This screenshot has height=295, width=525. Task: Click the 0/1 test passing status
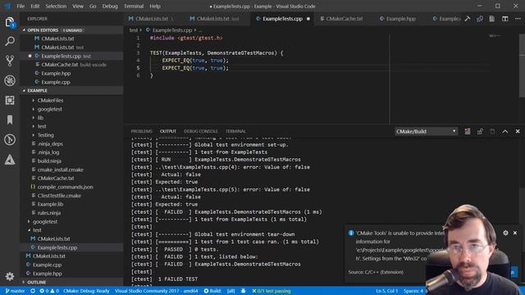(272, 291)
